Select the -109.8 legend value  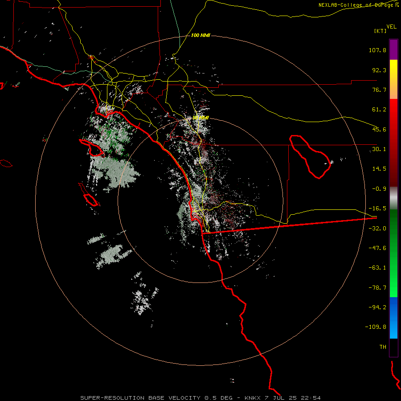(376, 327)
